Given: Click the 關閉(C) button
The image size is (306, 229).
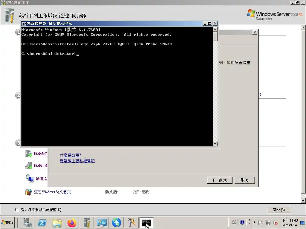Looking at the screenshot, I should [279, 210].
